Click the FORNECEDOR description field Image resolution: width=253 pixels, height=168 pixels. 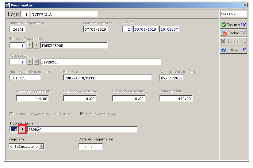[x=74, y=45]
